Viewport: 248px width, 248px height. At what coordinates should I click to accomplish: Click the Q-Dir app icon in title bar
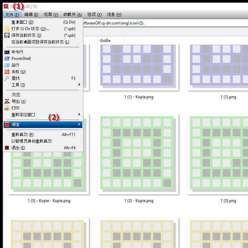(6, 6)
